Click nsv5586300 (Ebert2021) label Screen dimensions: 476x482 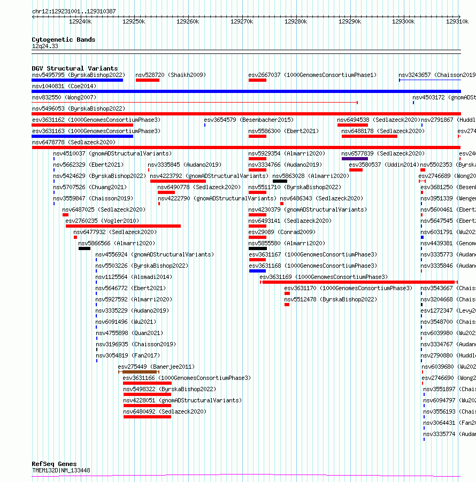283,131
